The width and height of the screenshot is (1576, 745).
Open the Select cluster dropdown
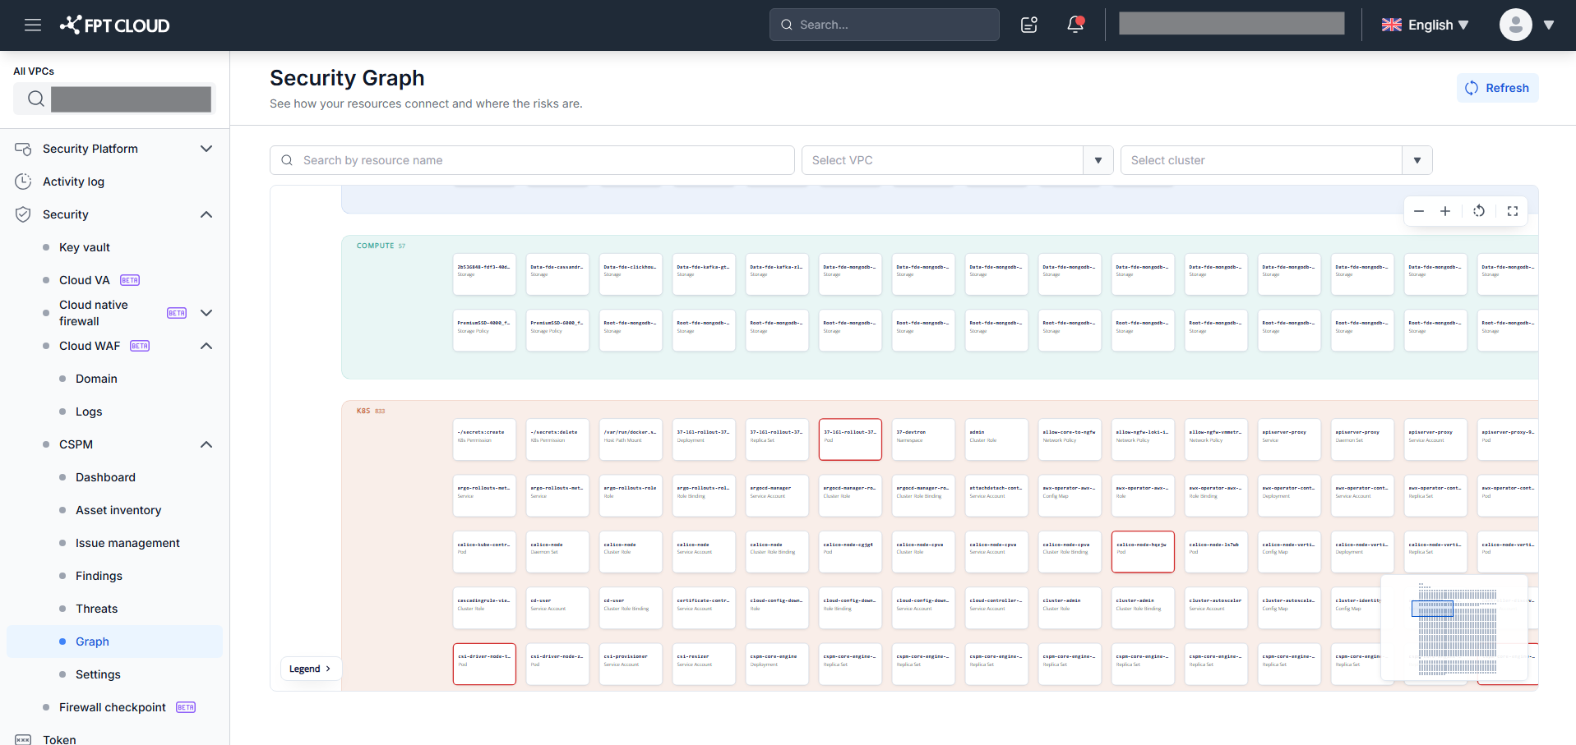tap(1276, 160)
